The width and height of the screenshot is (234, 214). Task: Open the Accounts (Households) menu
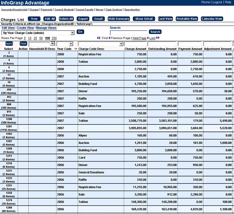[14, 9]
